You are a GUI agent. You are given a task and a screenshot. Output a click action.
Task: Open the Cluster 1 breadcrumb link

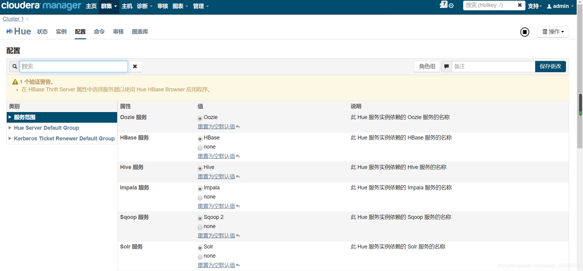point(13,19)
